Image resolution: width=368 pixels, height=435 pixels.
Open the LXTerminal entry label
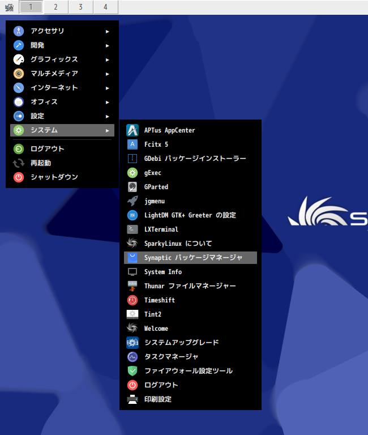click(x=161, y=229)
